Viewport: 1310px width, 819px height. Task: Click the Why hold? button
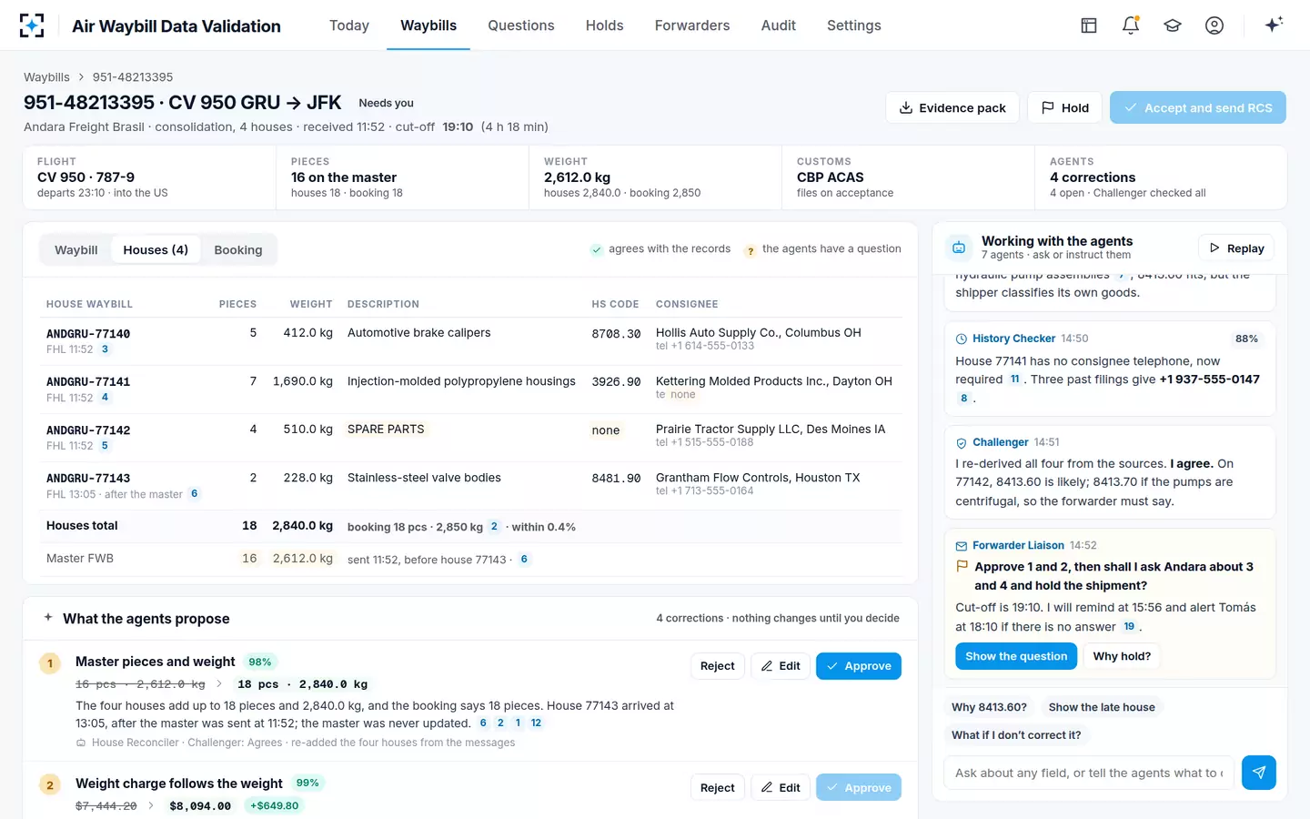pyautogui.click(x=1122, y=656)
